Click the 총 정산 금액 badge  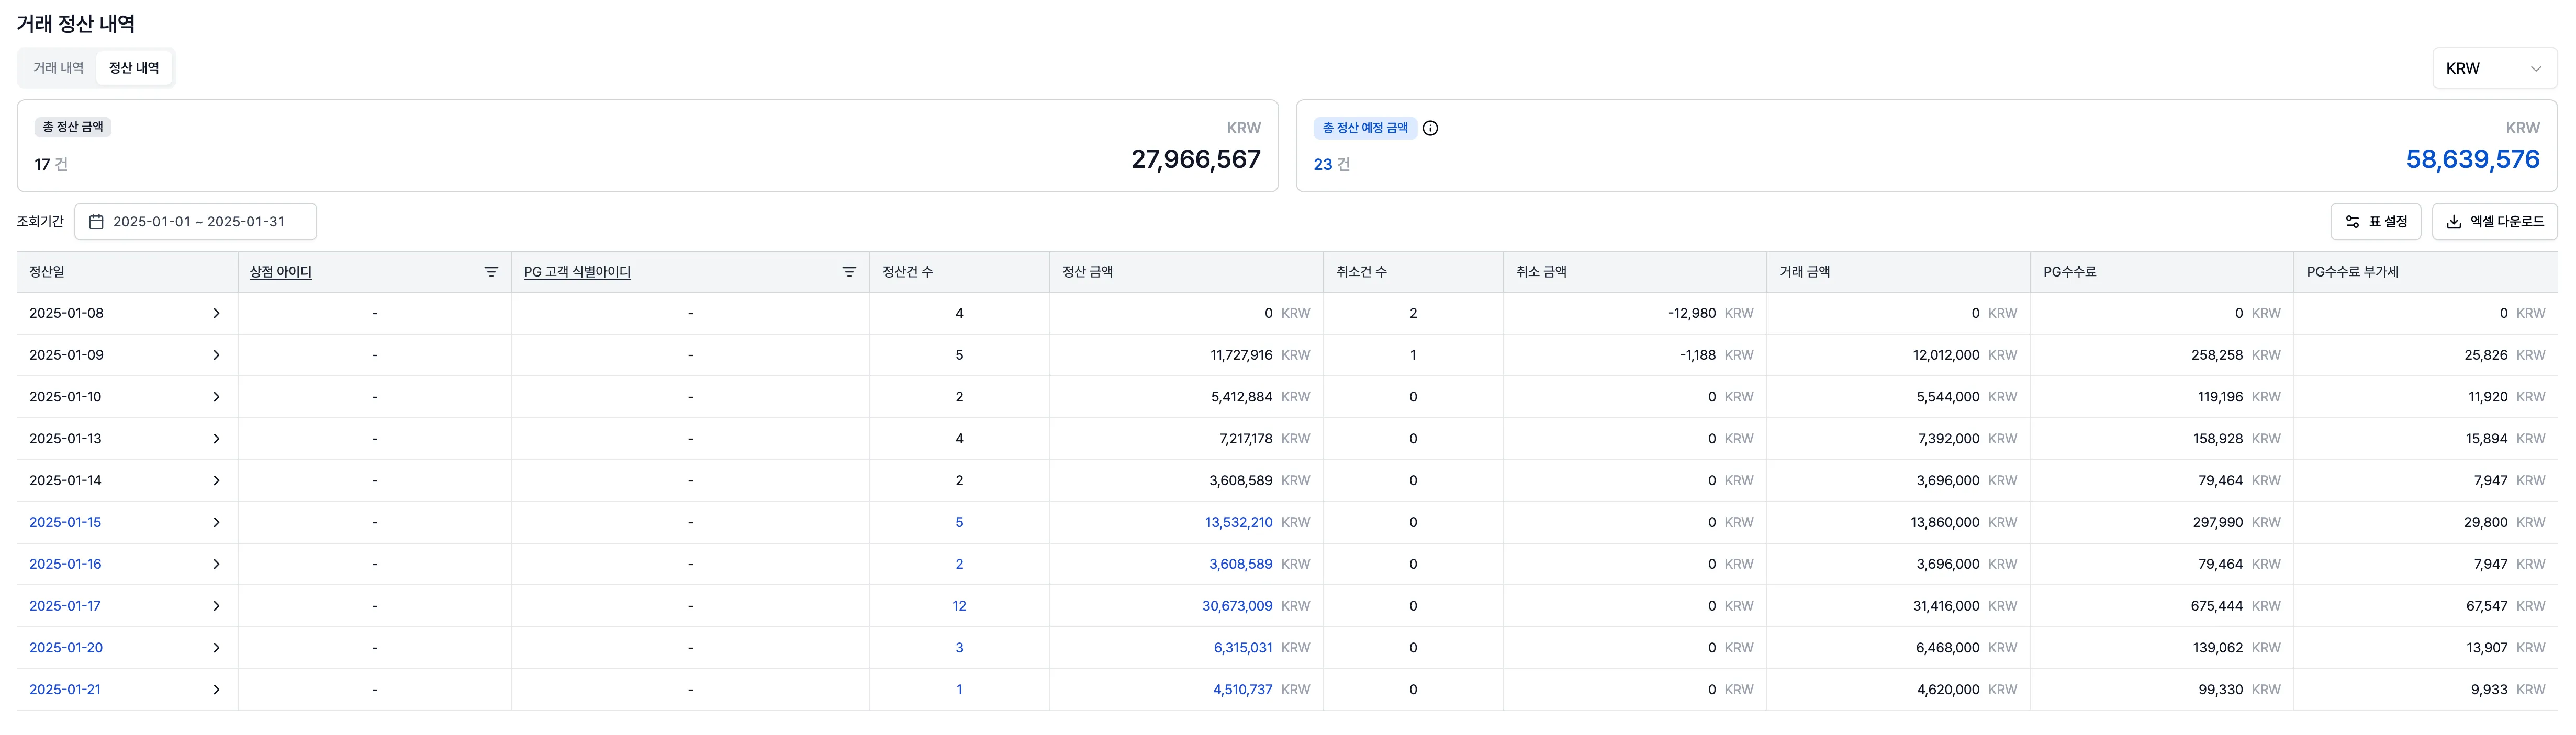(73, 127)
